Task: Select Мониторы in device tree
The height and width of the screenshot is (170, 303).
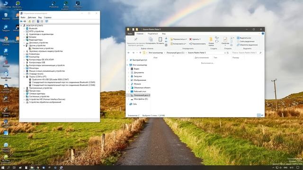Action: [x=34, y=68]
